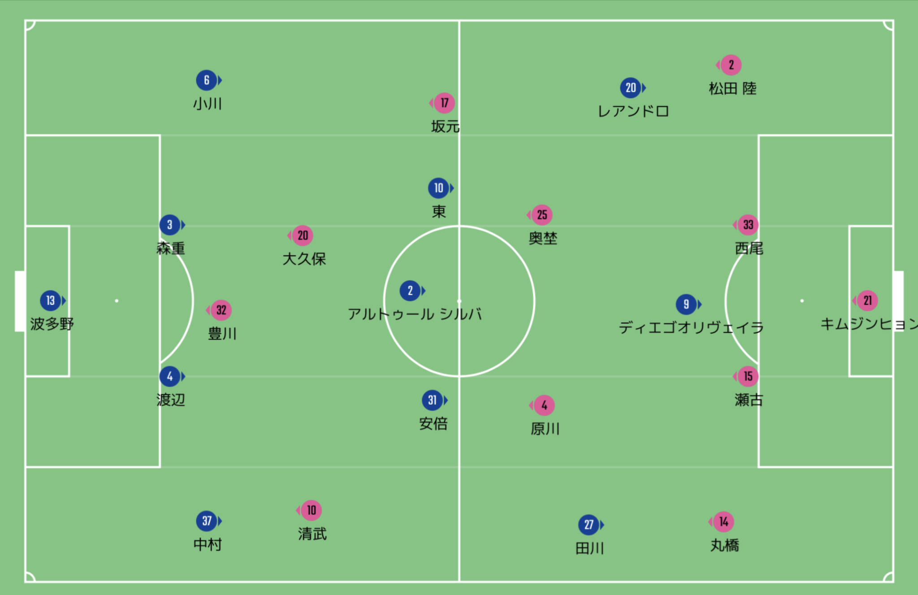Click blue number 4 渡辺 marker
Viewport: 918px width, 595px height.
170,376
